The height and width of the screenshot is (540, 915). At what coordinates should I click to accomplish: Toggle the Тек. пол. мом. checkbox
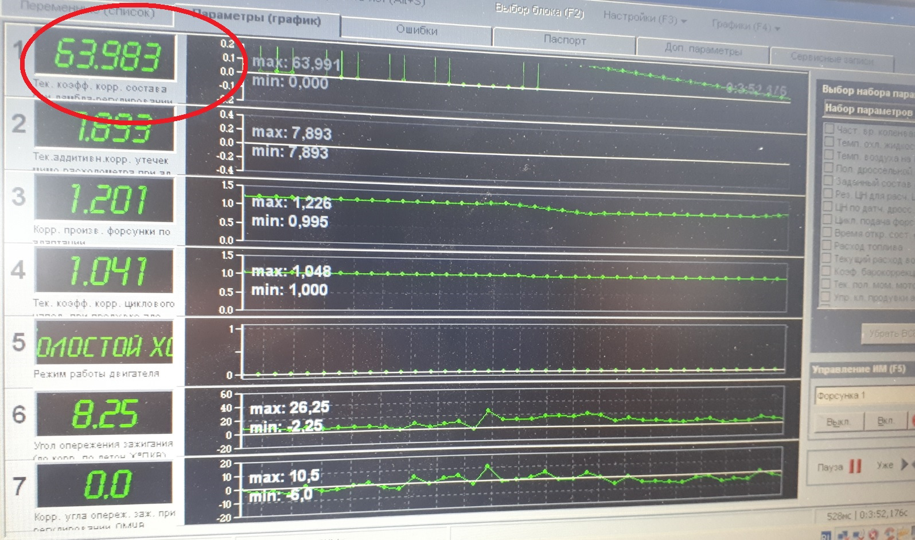click(x=826, y=283)
